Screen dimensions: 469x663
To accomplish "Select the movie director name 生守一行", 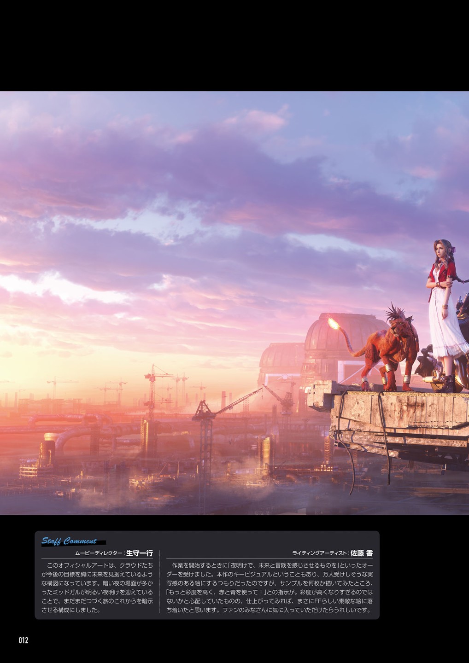I will click(x=139, y=553).
